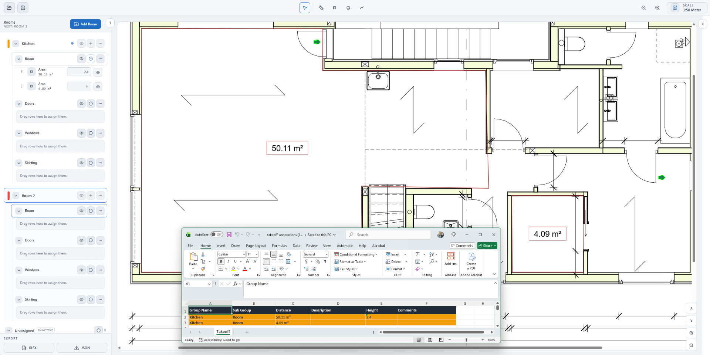Click Excel font color red A
Screen dimensions: 710x355
pyautogui.click(x=245, y=269)
